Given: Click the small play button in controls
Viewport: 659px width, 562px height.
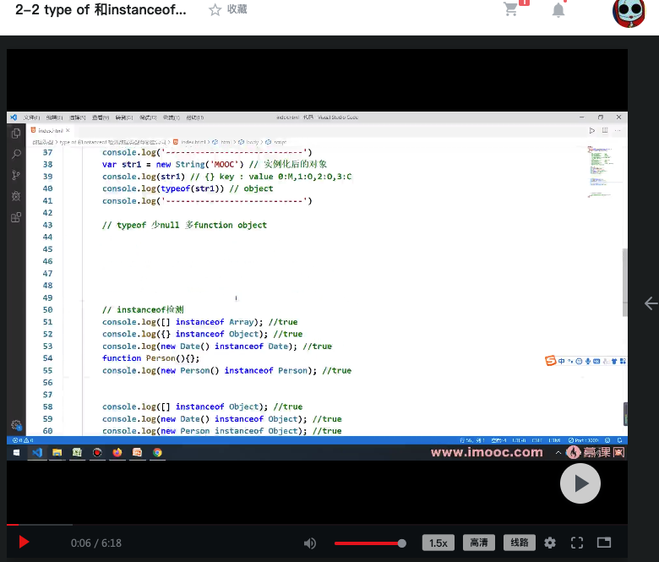Looking at the screenshot, I should [24, 543].
